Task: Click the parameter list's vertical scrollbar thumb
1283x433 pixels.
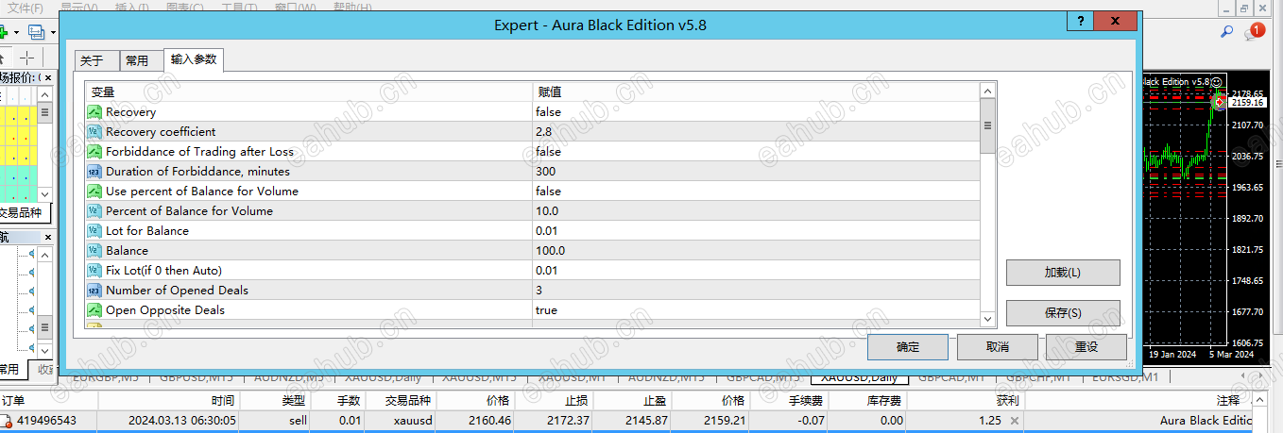Action: [987, 126]
